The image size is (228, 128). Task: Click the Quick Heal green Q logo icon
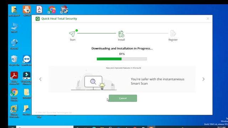[x=37, y=19]
